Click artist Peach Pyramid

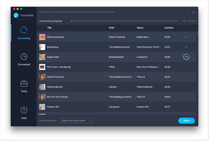[x=117, y=37]
